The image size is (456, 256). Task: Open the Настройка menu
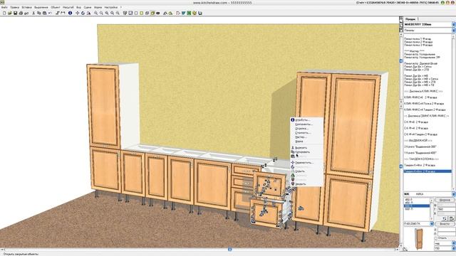pyautogui.click(x=111, y=7)
